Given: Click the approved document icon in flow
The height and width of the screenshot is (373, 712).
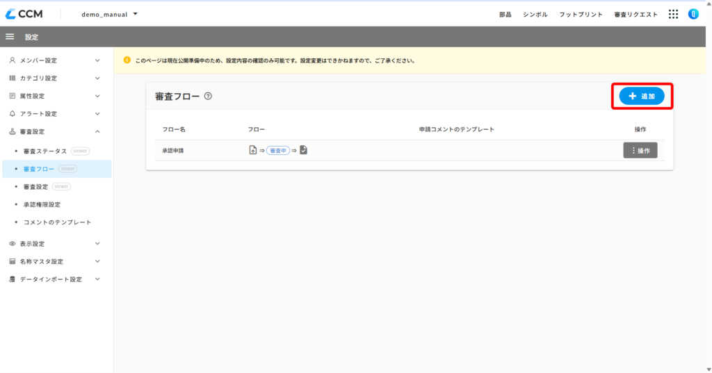Looking at the screenshot, I should [x=303, y=150].
